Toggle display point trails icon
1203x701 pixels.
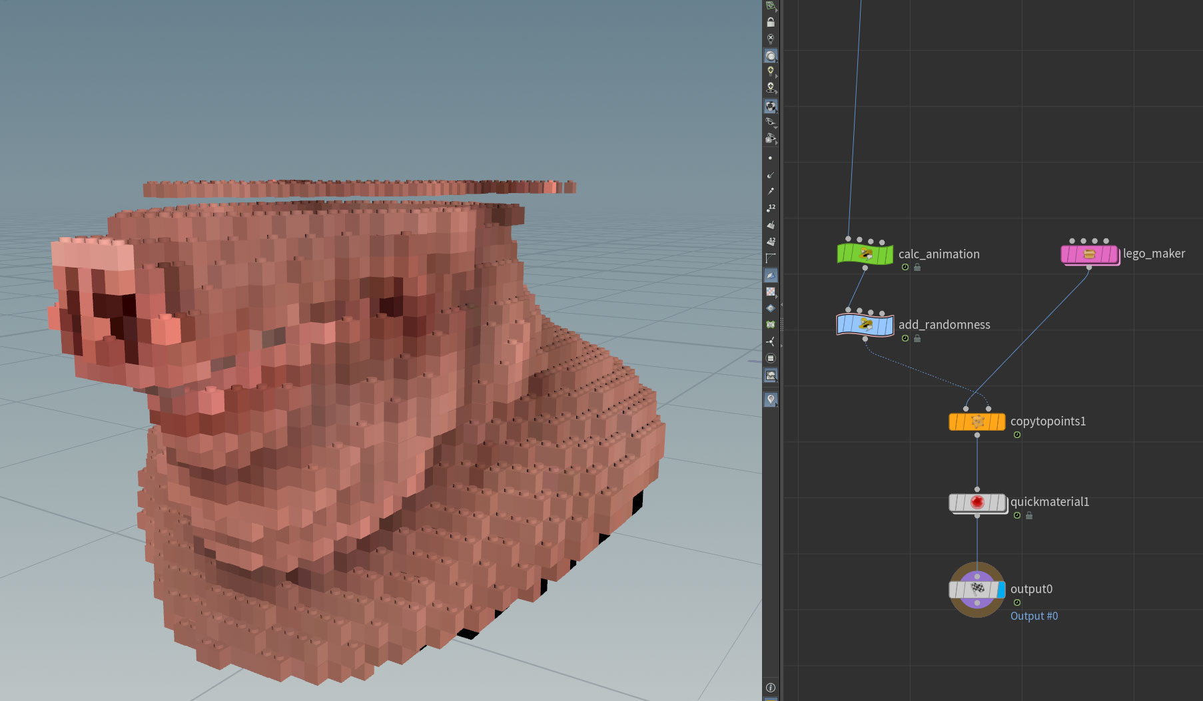(771, 191)
